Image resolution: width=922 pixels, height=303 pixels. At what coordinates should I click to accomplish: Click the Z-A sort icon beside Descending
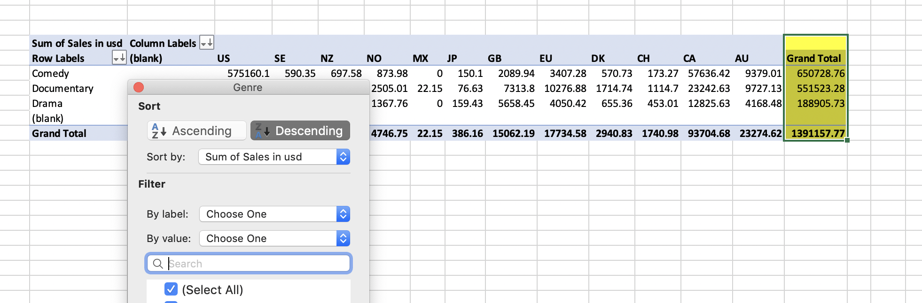(x=262, y=131)
